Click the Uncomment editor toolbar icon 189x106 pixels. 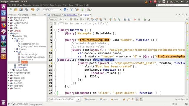(x=149, y=19)
